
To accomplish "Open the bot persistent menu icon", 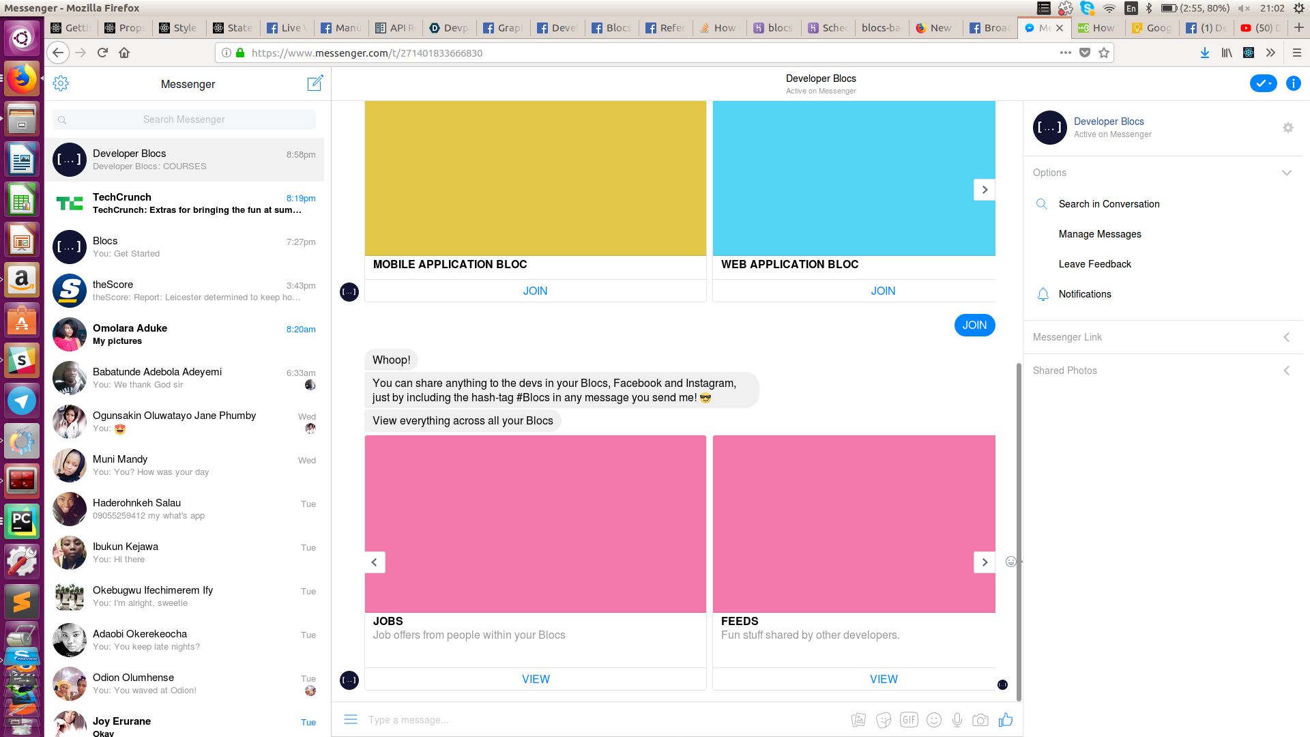I will (351, 719).
